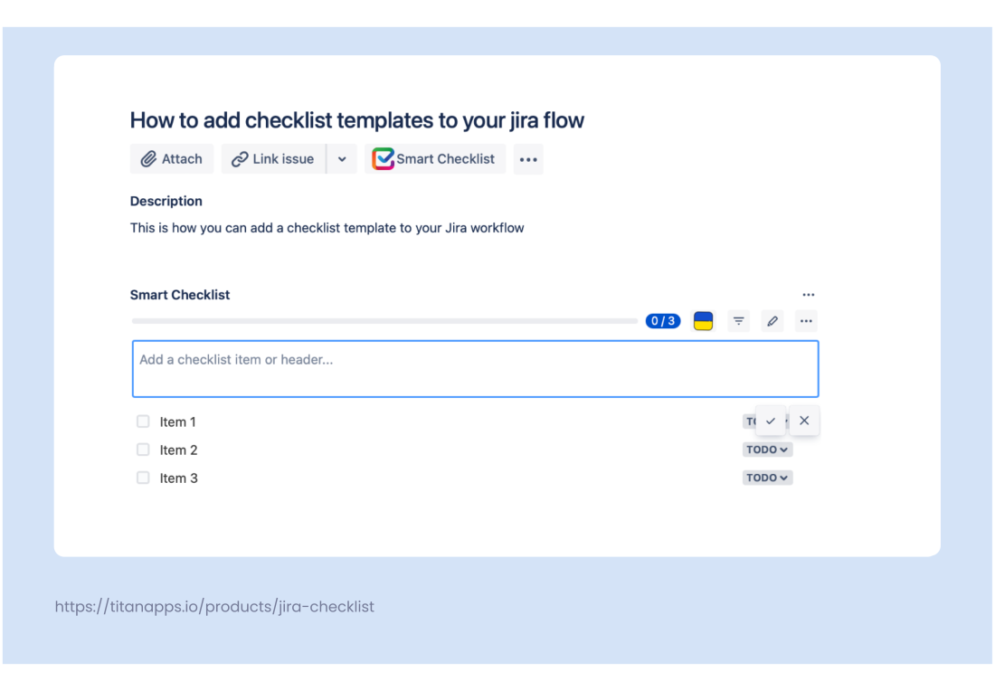This screenshot has height=691, width=995.
Task: Click the Attach button
Action: coord(172,158)
